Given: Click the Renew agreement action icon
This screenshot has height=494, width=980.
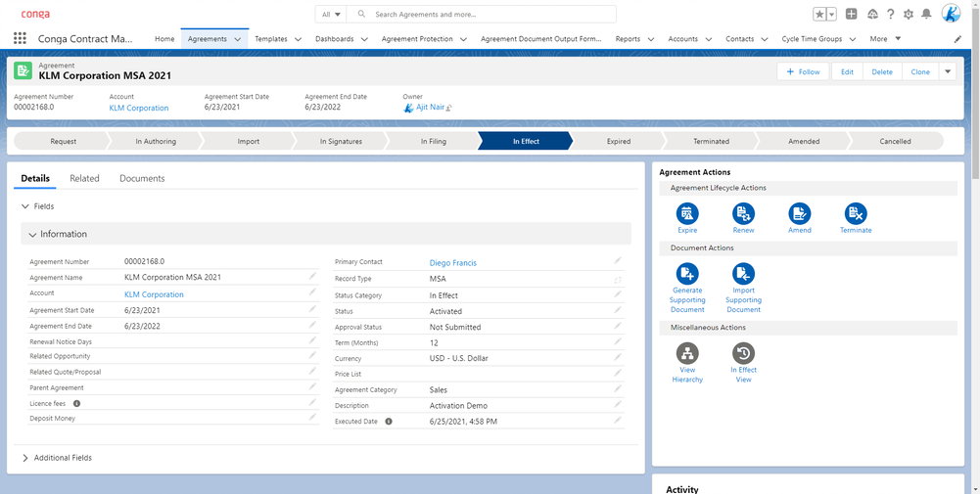Looking at the screenshot, I should click(x=743, y=213).
